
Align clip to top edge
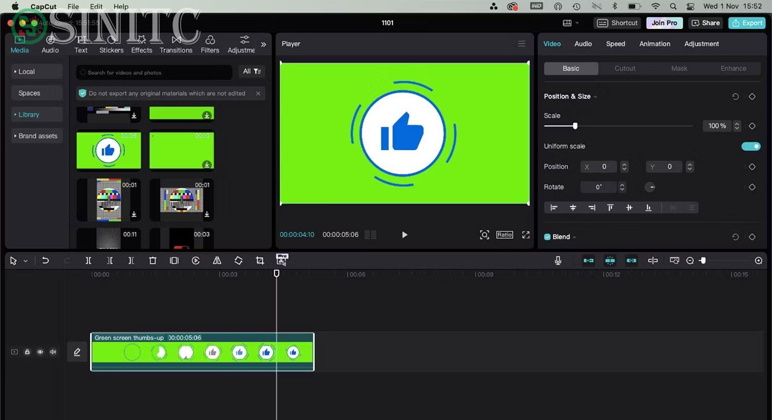coord(610,208)
